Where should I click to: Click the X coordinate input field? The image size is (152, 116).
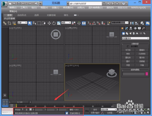point(39,110)
